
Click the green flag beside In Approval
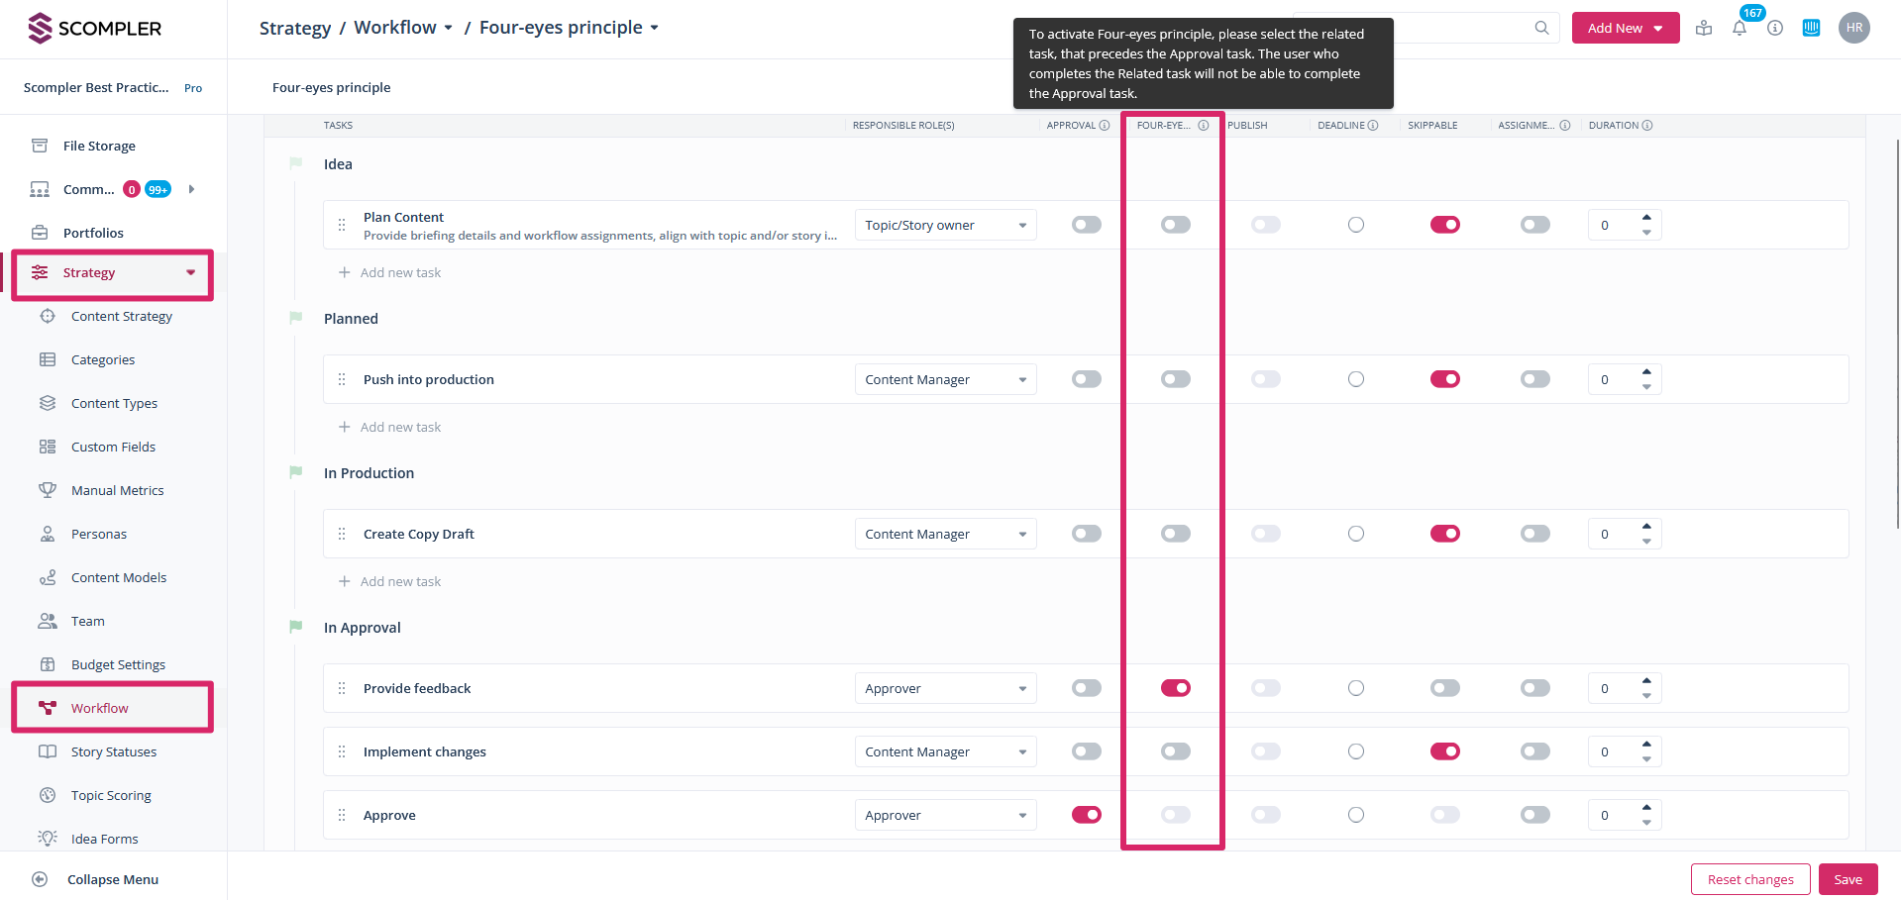(295, 627)
